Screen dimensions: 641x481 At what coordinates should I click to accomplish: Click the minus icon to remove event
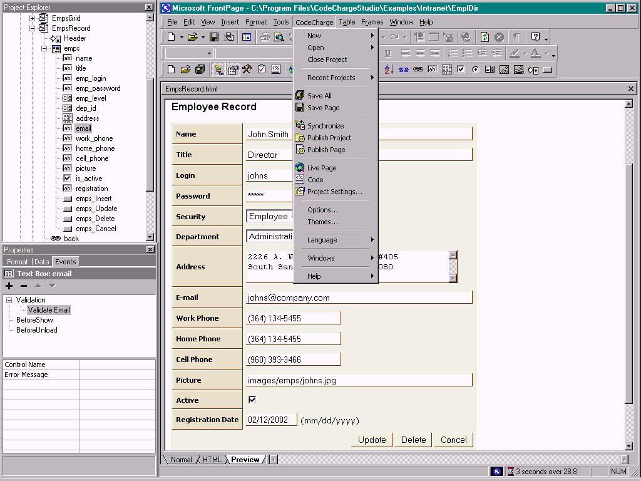point(24,286)
